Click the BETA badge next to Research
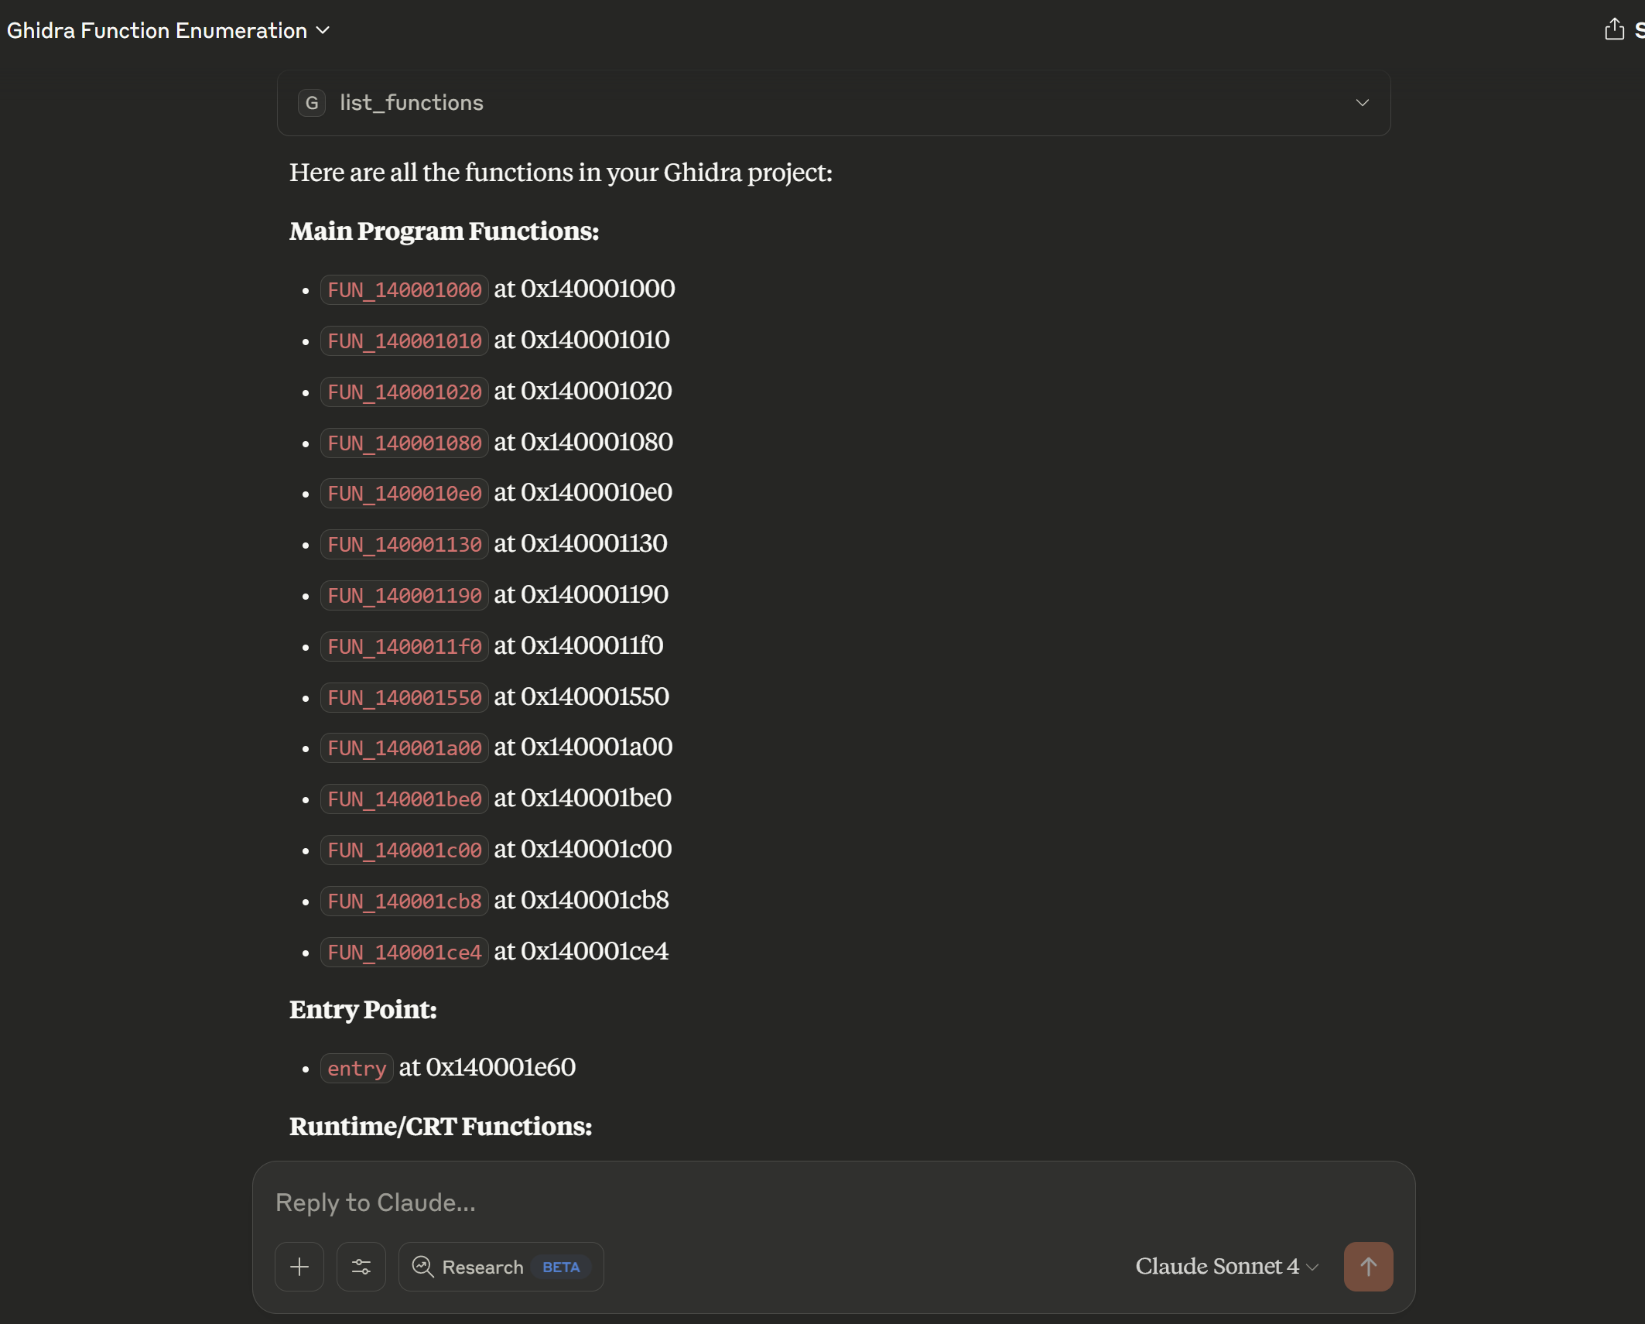The image size is (1645, 1324). point(561,1268)
